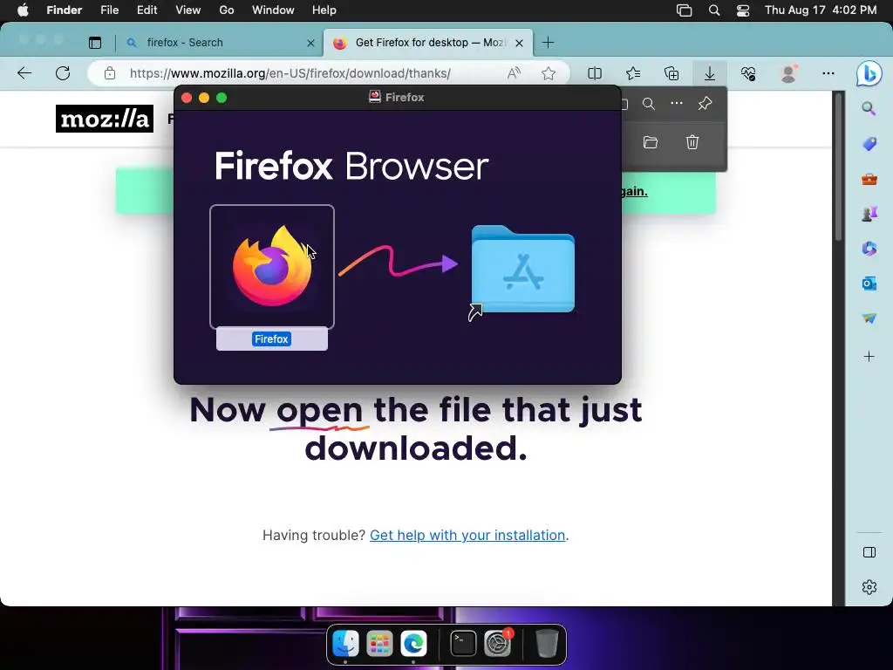This screenshot has height=670, width=893.
Task: Open the sidebar Drop paper-plane icon
Action: (869, 318)
